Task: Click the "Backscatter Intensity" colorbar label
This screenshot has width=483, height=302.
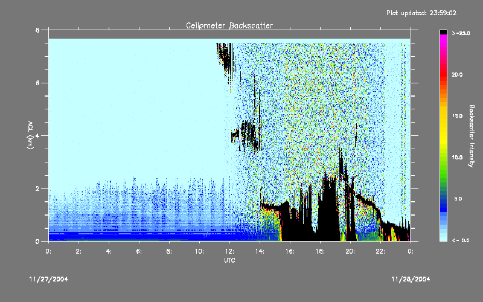Action: pyautogui.click(x=472, y=136)
